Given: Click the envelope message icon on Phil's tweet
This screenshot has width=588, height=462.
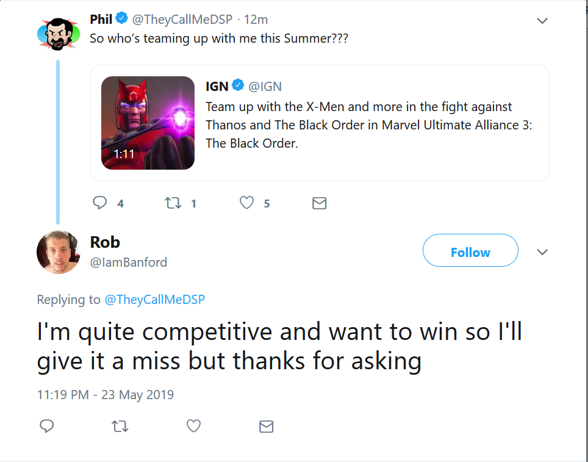Looking at the screenshot, I should click(320, 203).
